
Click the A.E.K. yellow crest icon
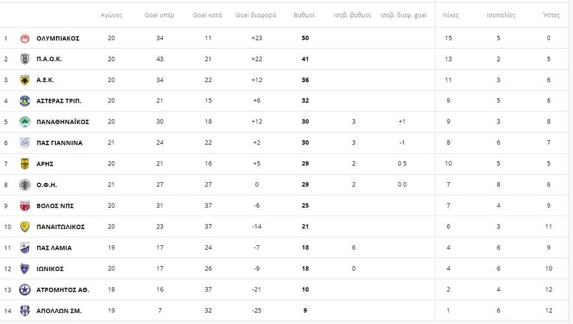pos(25,80)
